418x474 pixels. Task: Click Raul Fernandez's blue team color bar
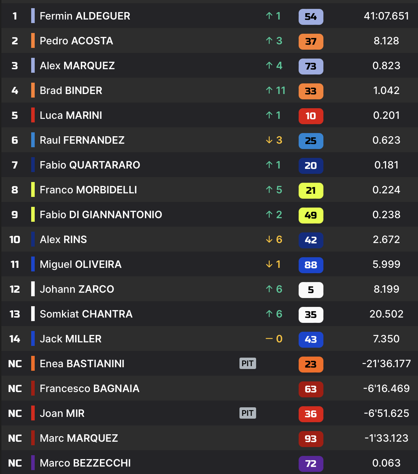33,140
